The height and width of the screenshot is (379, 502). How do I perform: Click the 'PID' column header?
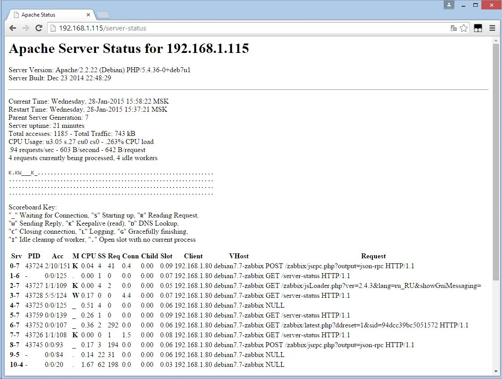[34, 256]
